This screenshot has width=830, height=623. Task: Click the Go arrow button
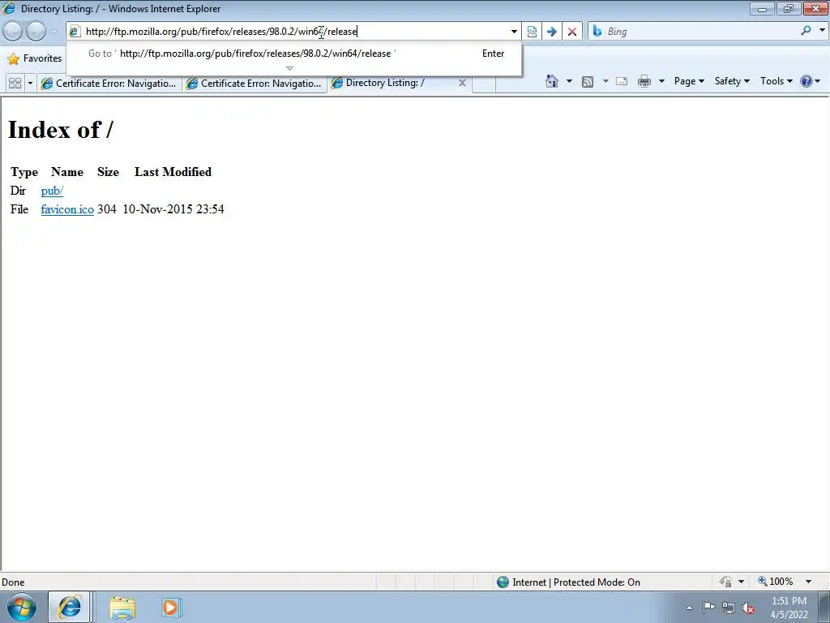551,32
